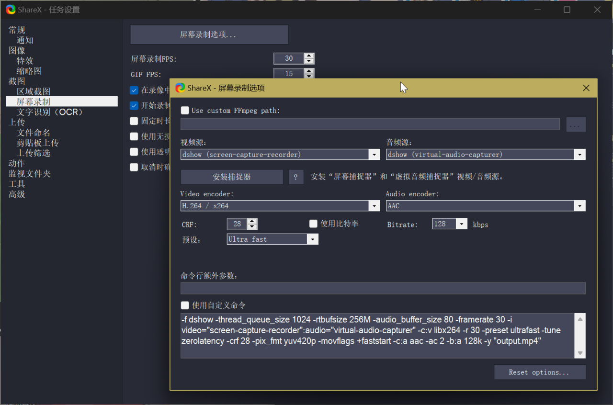
Task: Click the custom FFmpeg path text field
Action: coord(370,124)
